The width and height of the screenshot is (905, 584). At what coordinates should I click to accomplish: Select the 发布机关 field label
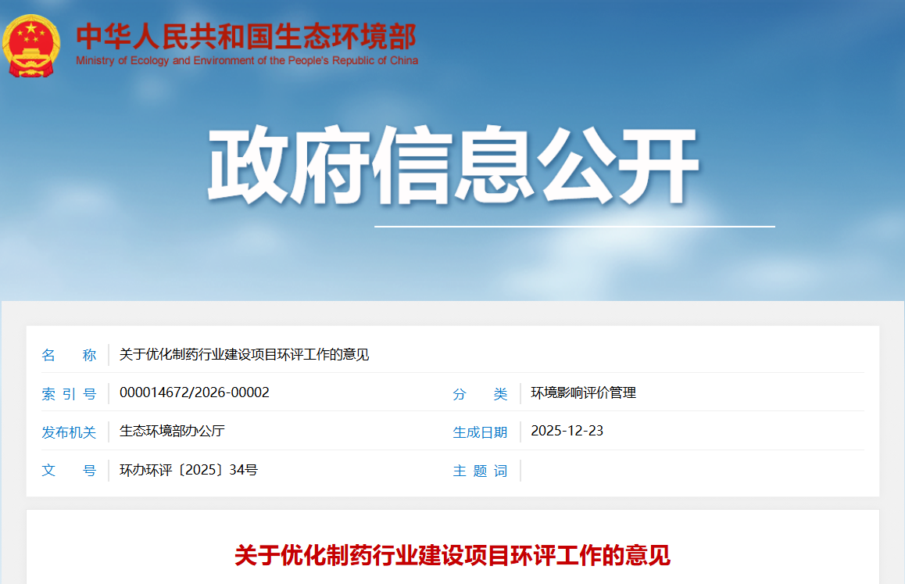pyautogui.click(x=69, y=432)
